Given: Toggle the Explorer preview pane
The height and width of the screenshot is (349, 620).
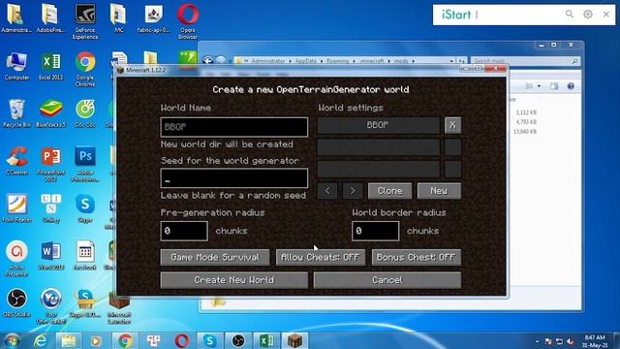Looking at the screenshot, I should [x=554, y=86].
